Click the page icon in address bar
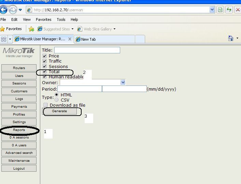The width and height of the screenshot is (241, 184). (29, 10)
